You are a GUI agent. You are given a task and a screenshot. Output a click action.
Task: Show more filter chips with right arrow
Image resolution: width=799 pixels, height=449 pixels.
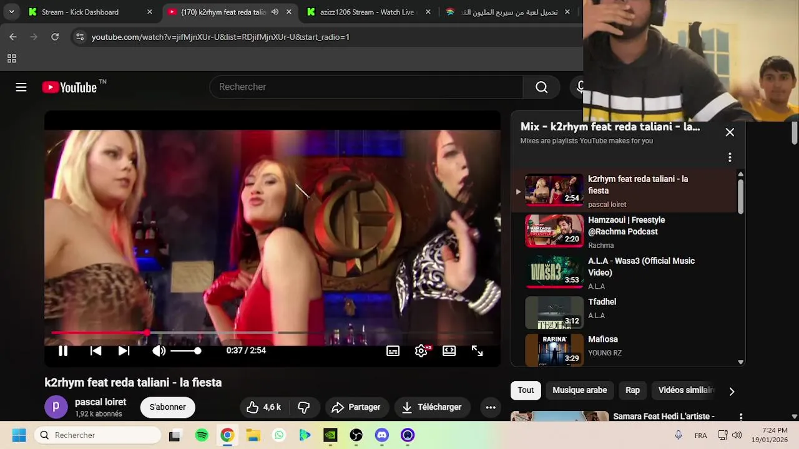click(732, 391)
